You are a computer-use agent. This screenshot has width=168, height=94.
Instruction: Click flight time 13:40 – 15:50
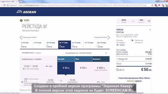31,66
